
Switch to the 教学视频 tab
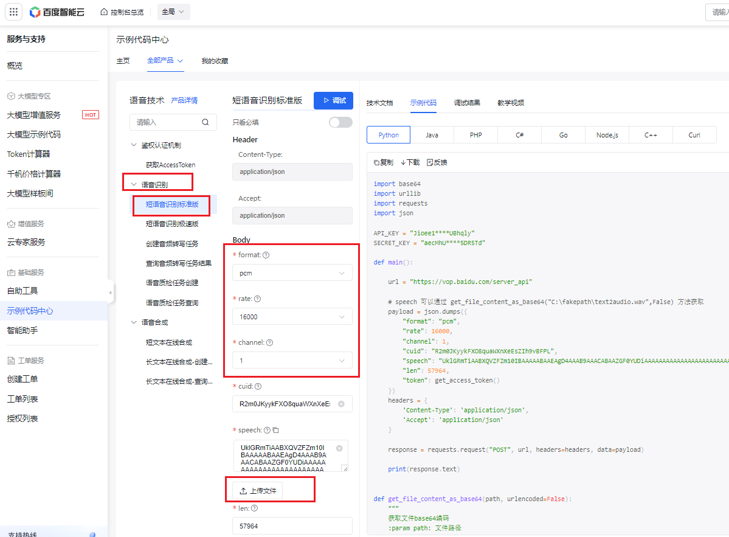(x=511, y=103)
